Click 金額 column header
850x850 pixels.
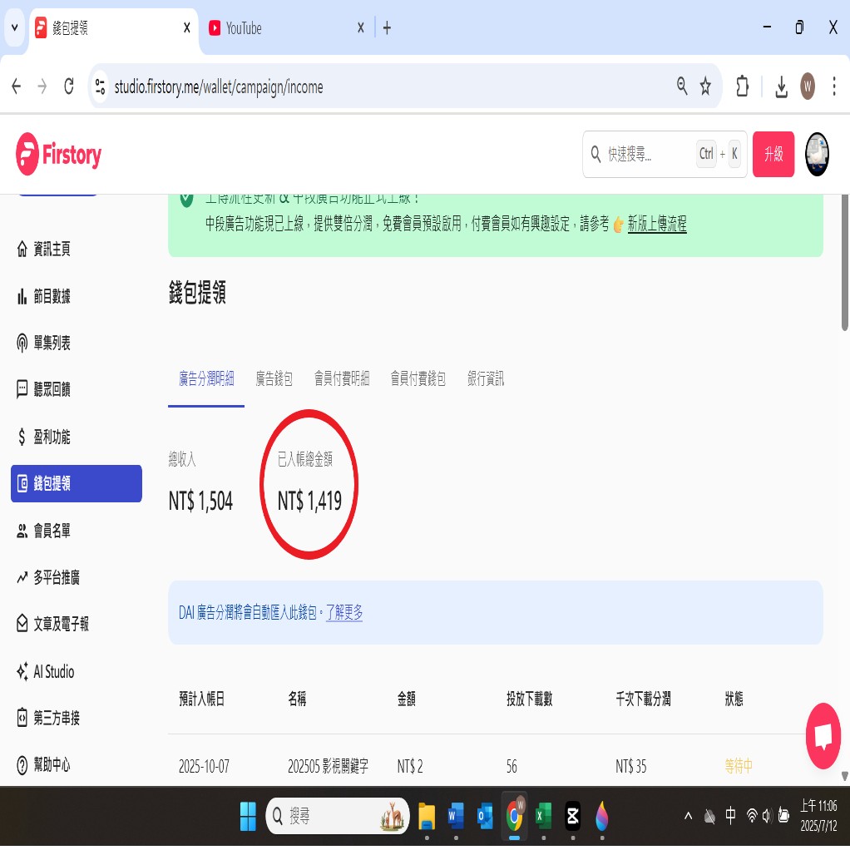click(407, 699)
